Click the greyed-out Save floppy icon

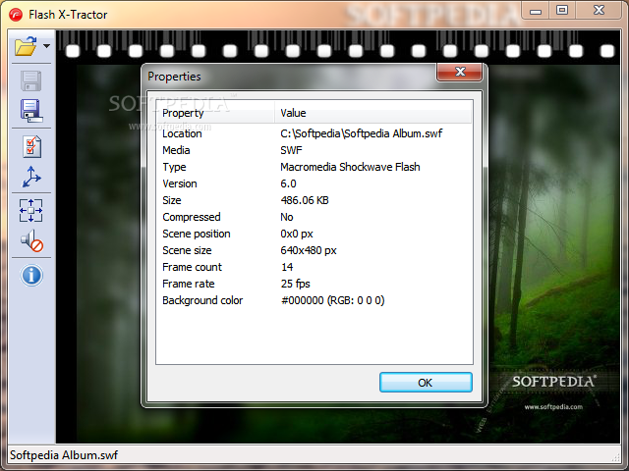click(30, 80)
